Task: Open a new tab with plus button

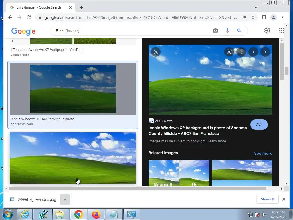Action: 81,7
